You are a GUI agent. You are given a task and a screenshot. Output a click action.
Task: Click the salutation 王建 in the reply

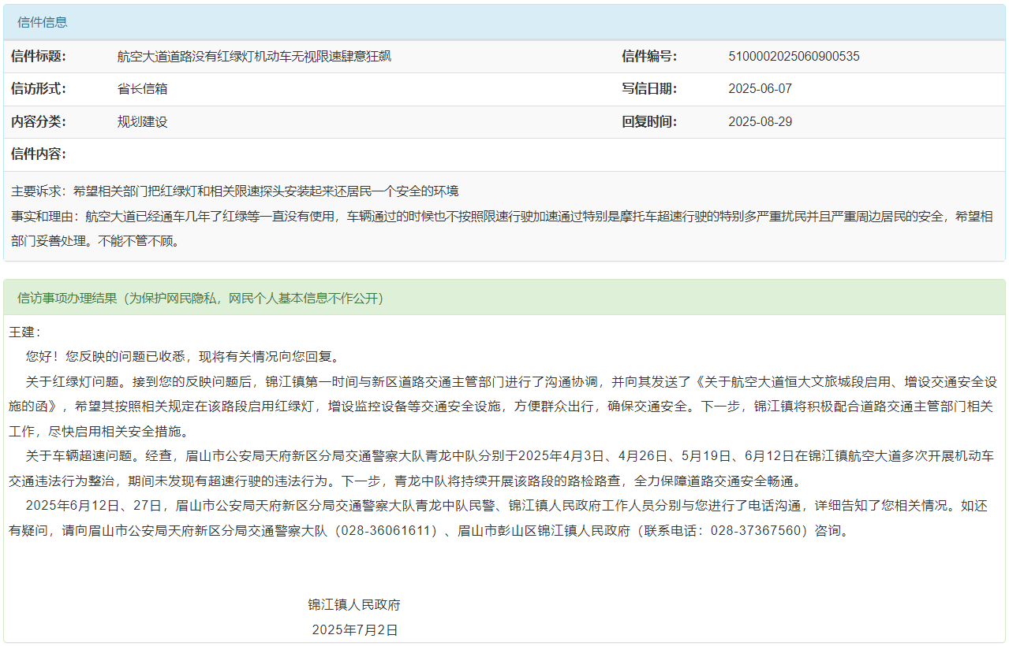(x=24, y=332)
